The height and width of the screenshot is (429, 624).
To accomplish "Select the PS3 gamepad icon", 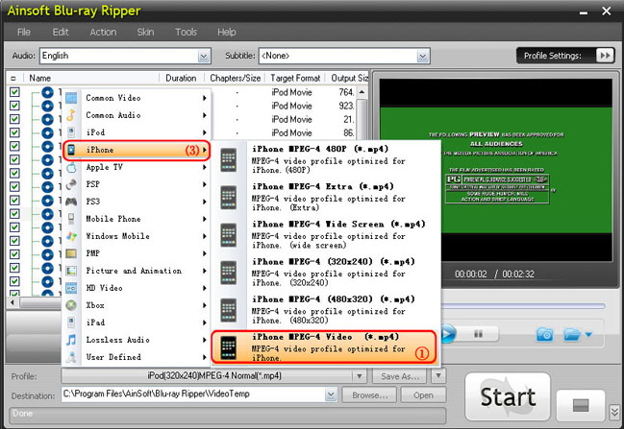I will pyautogui.click(x=71, y=202).
